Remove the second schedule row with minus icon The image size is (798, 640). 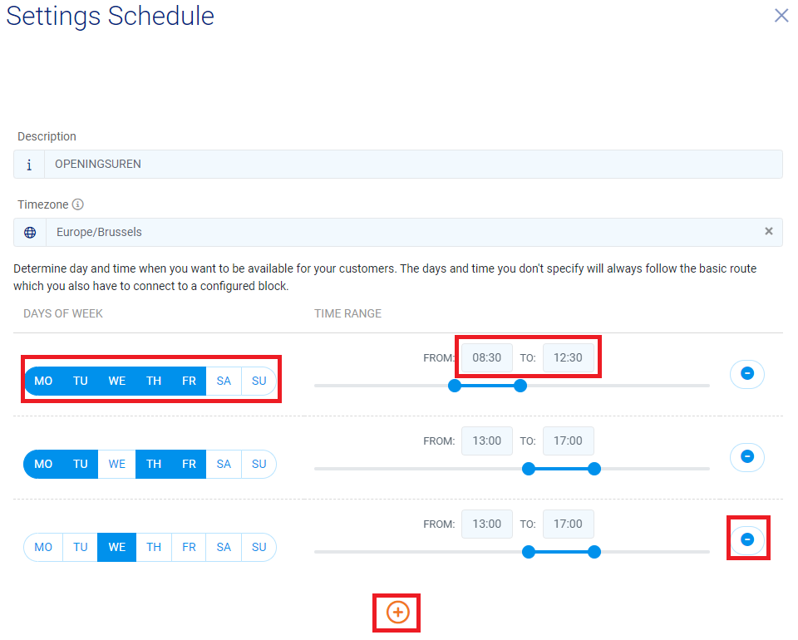tap(746, 456)
